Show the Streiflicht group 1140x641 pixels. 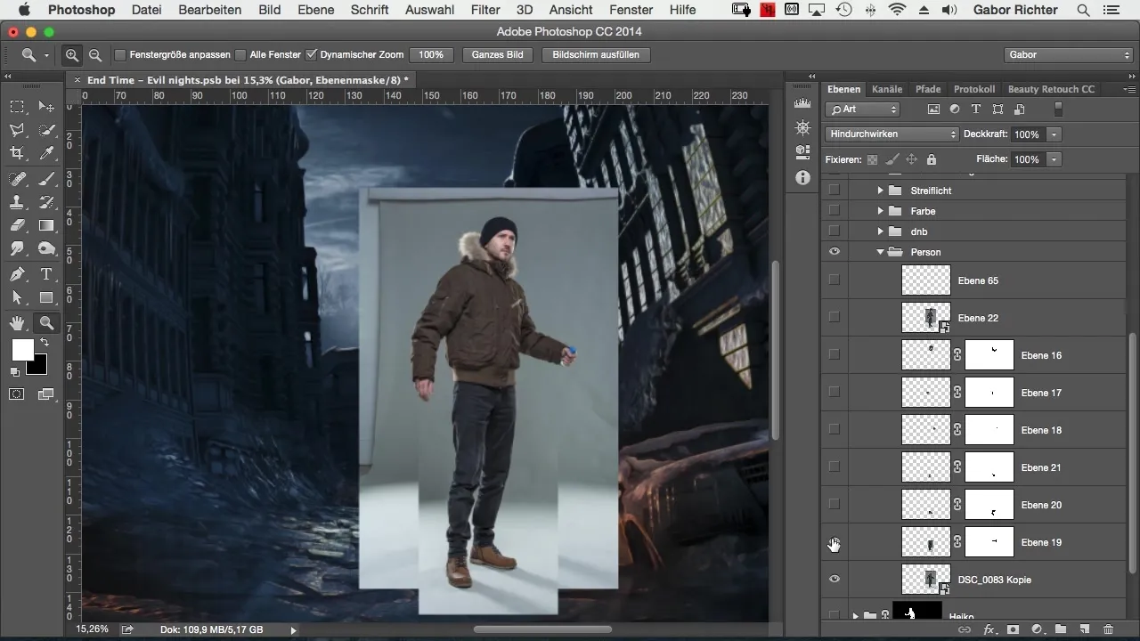click(834, 191)
